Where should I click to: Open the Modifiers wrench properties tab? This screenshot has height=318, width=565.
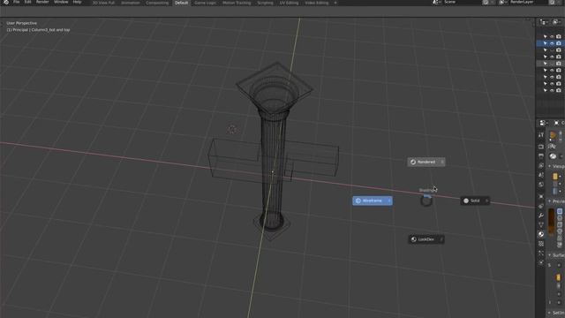tap(541, 216)
